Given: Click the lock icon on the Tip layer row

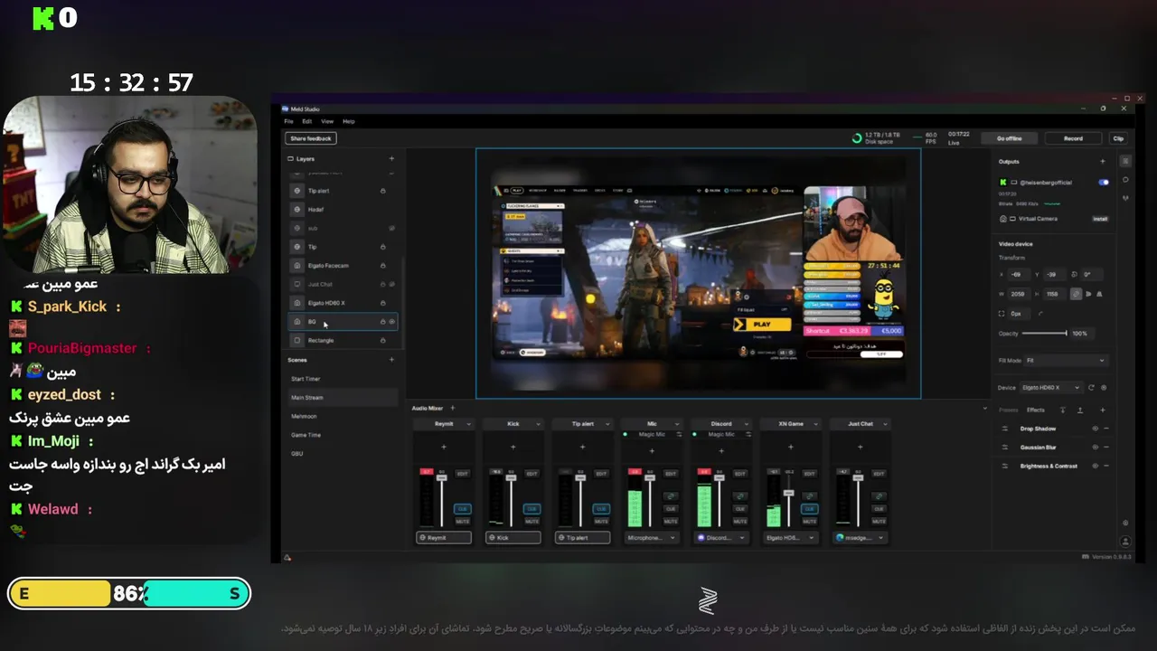Looking at the screenshot, I should pos(382,247).
